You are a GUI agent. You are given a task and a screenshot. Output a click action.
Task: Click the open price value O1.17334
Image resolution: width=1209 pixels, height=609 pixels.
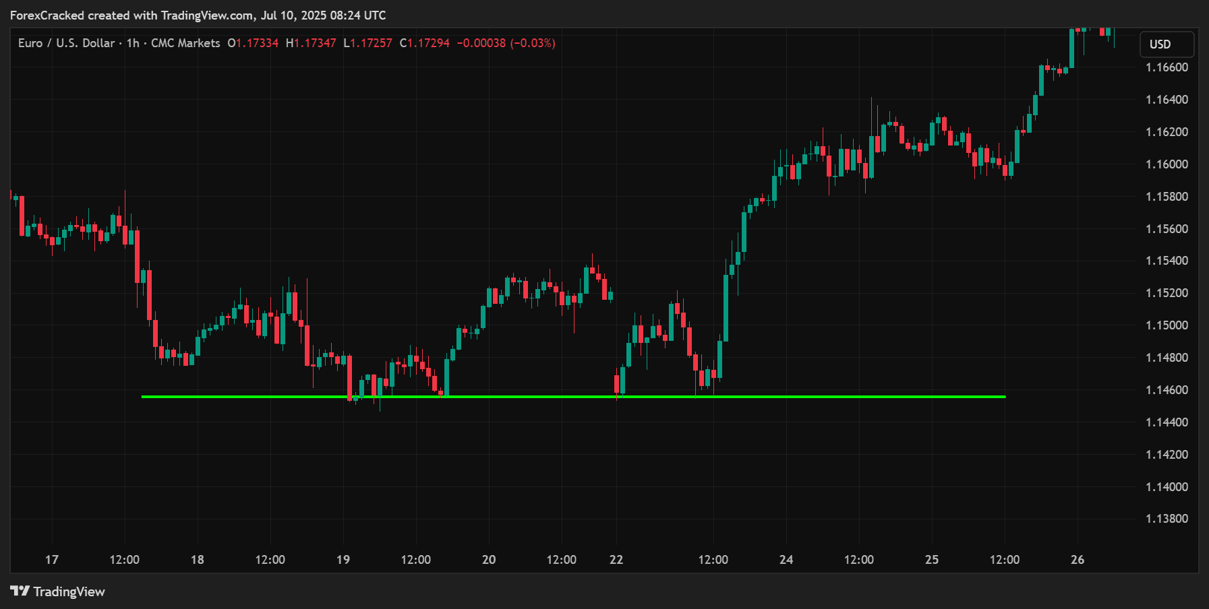point(253,43)
